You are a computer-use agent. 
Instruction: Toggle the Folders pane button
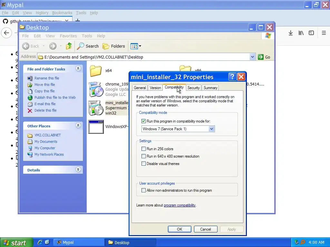(114, 46)
